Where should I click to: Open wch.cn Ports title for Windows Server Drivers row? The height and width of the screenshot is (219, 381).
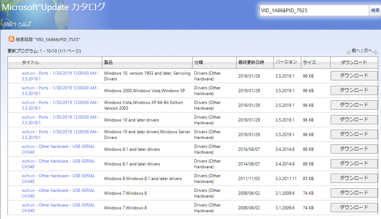(x=61, y=135)
